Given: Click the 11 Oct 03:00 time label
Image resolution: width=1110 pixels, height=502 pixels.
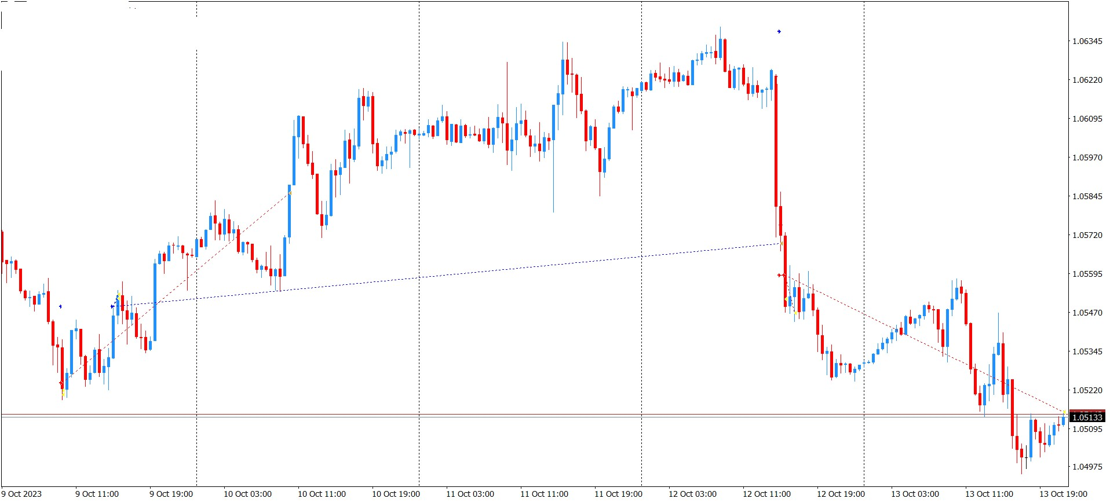Looking at the screenshot, I should coord(470,494).
